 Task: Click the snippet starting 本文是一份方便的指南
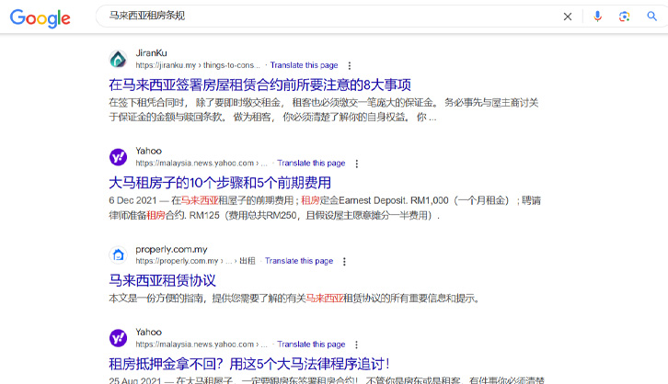pyautogui.click(x=294, y=298)
